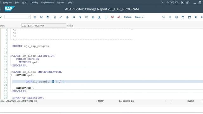
Task: Click 'Ln 20 Col 26' status entry
Action: pyautogui.click(x=126, y=101)
